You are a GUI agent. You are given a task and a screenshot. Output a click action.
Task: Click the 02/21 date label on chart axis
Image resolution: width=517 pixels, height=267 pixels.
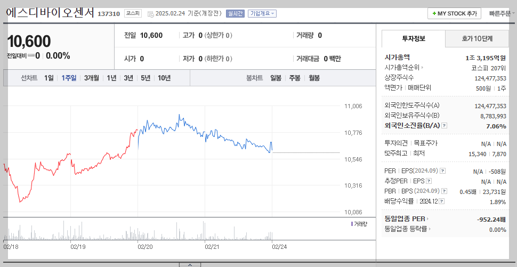[x=212, y=247]
